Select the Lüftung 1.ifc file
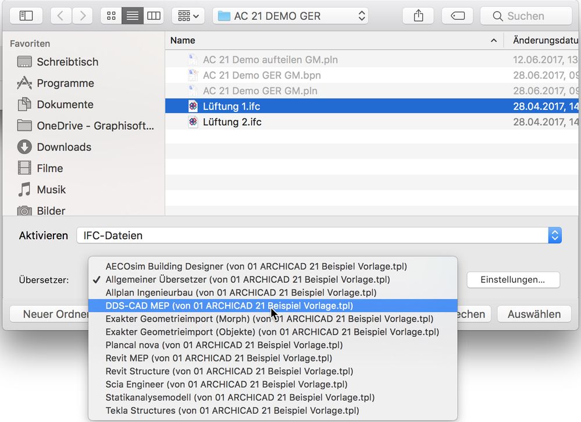Screen dimensions: 581x422 coord(372,106)
